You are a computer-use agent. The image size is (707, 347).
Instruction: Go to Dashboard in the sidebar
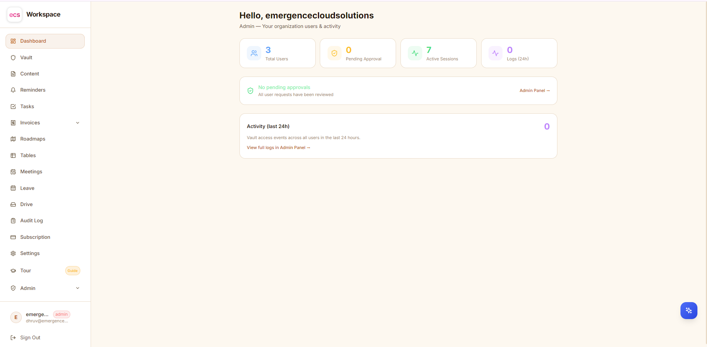pyautogui.click(x=45, y=41)
